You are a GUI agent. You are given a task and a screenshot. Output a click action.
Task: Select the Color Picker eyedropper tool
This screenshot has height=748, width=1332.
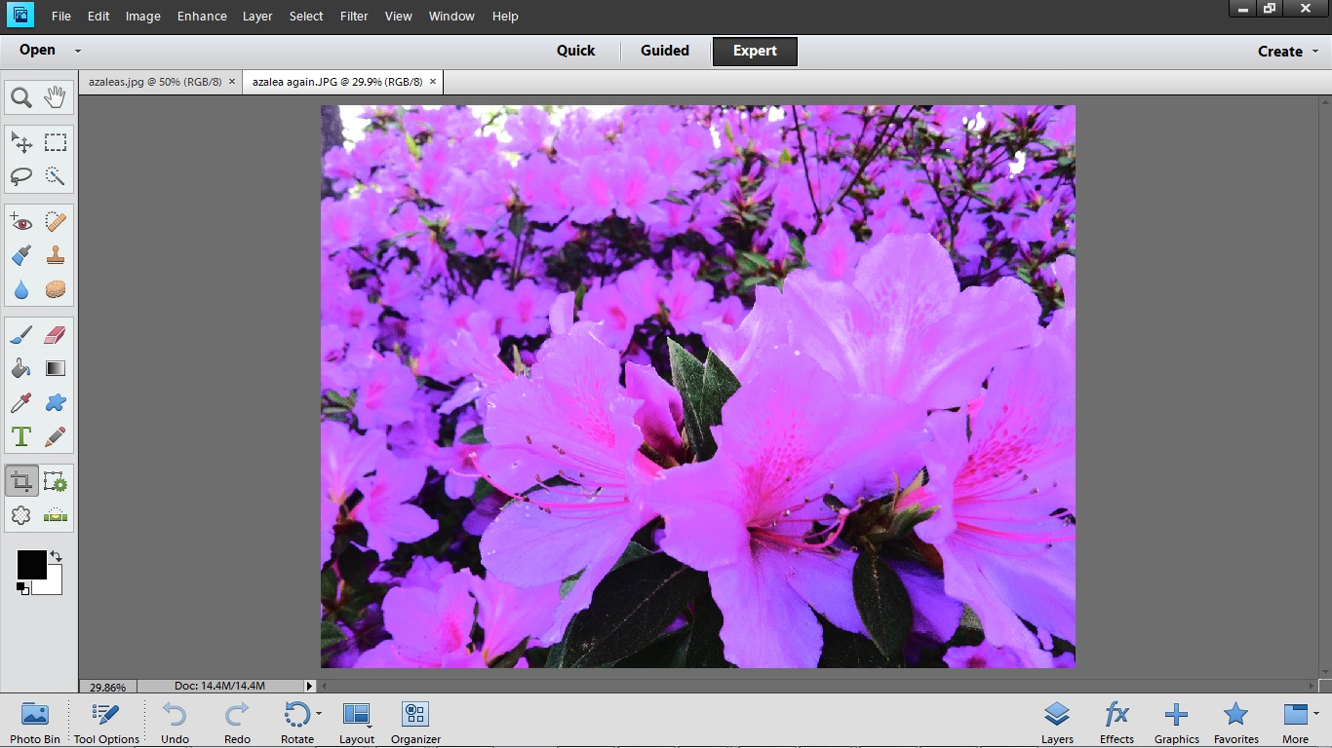(x=21, y=402)
